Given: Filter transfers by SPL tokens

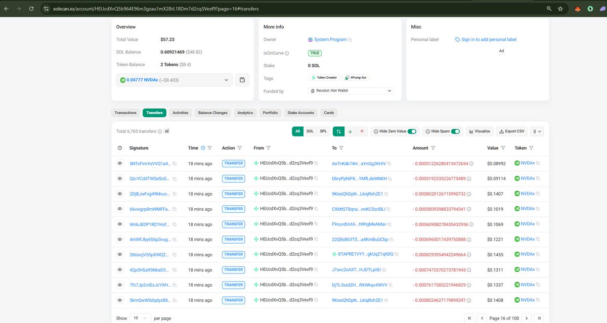Looking at the screenshot, I should pos(323,131).
